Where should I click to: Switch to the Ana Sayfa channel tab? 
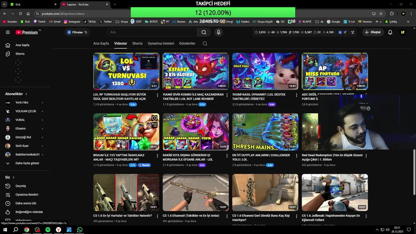101,44
